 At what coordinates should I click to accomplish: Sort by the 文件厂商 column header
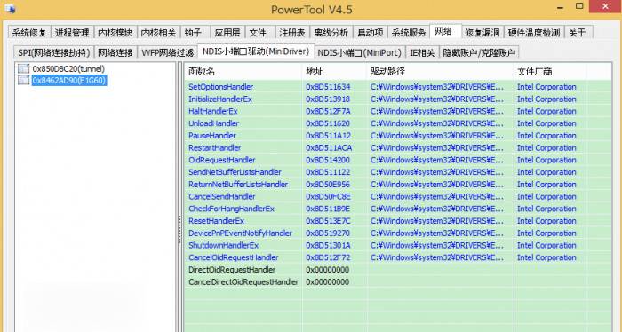coord(549,72)
